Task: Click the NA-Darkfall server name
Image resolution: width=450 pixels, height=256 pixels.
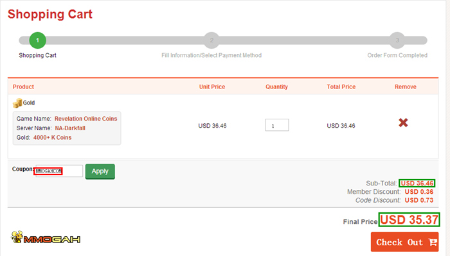Action: (70, 128)
